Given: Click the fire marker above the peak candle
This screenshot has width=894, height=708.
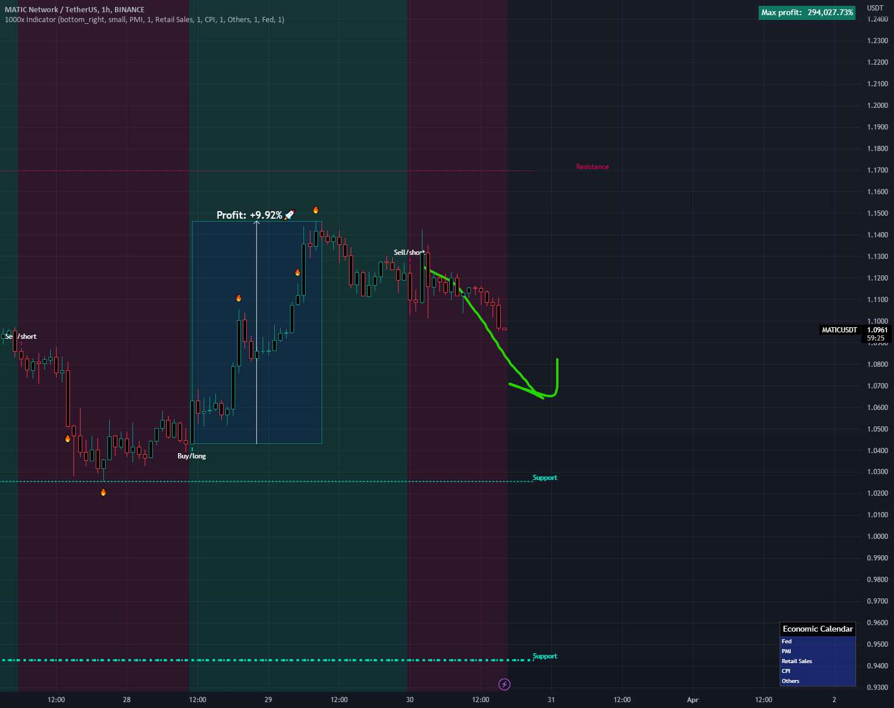Looking at the screenshot, I should click(x=316, y=210).
